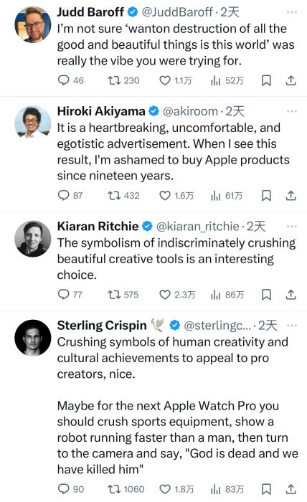
Task: Open more options on Kiaran Ritchie's tweet
Action: (x=292, y=227)
